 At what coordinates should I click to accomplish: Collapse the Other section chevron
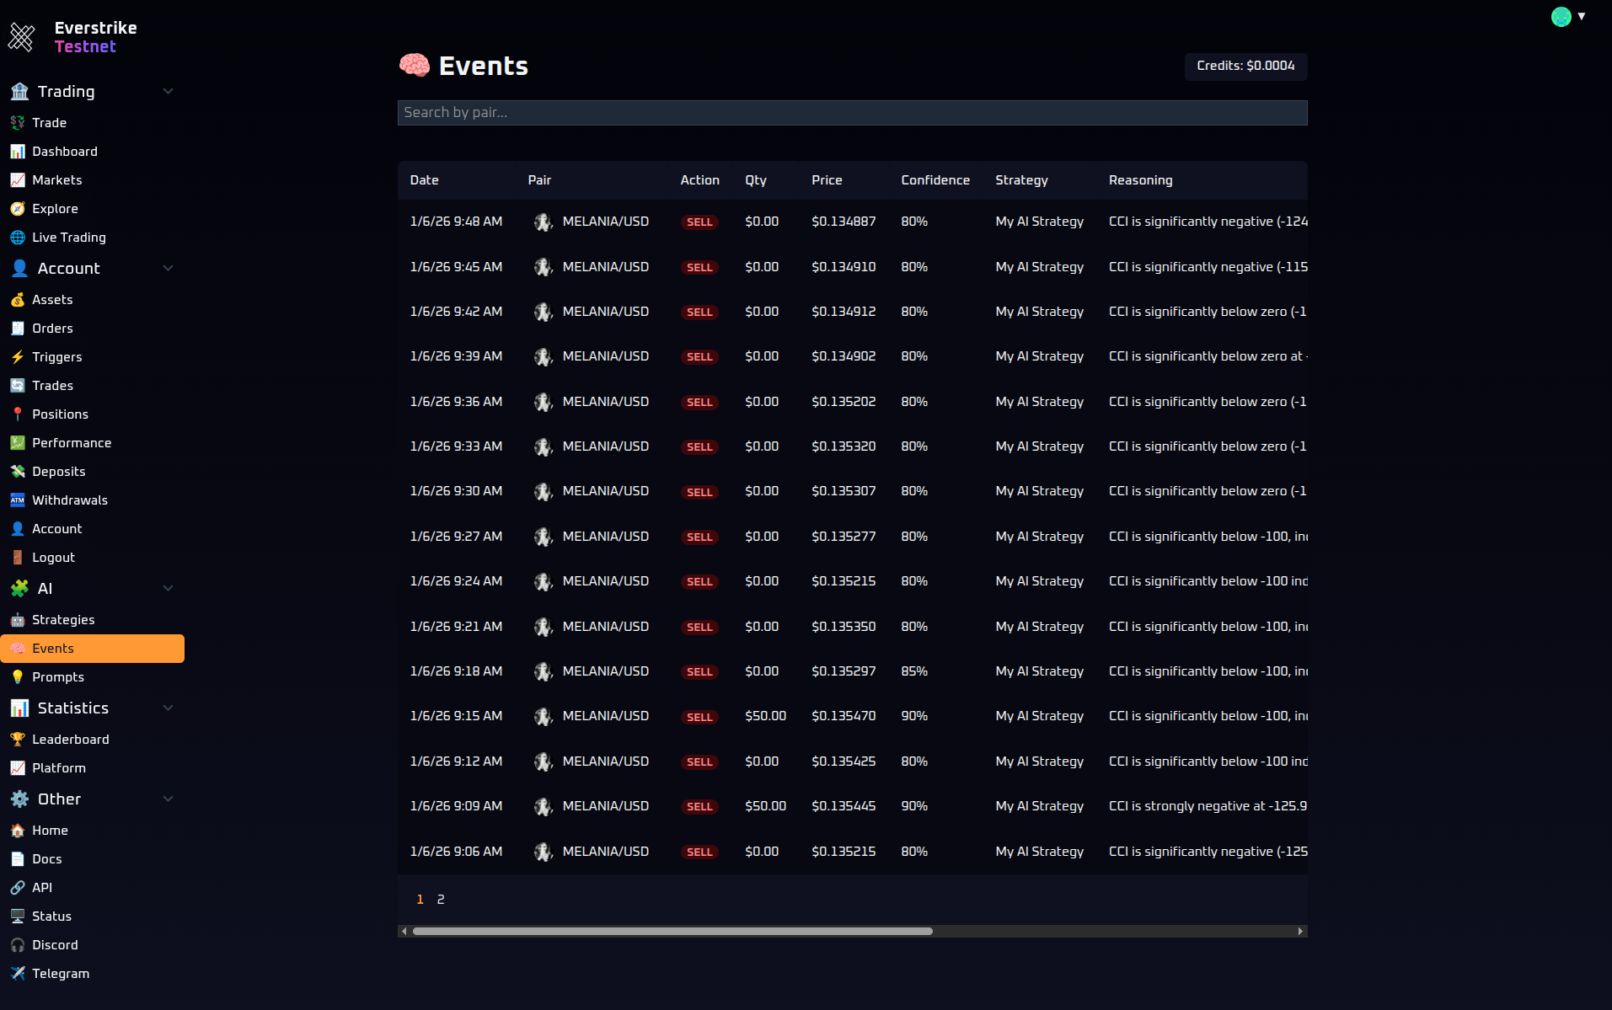coord(168,799)
